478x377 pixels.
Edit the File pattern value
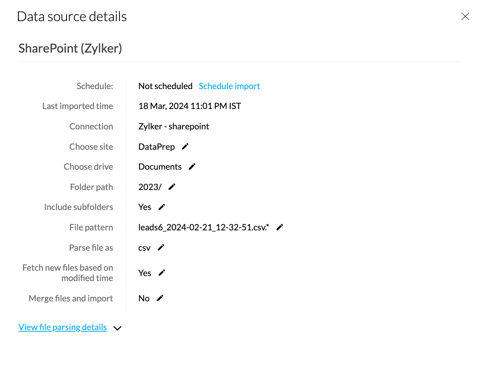pyautogui.click(x=280, y=227)
